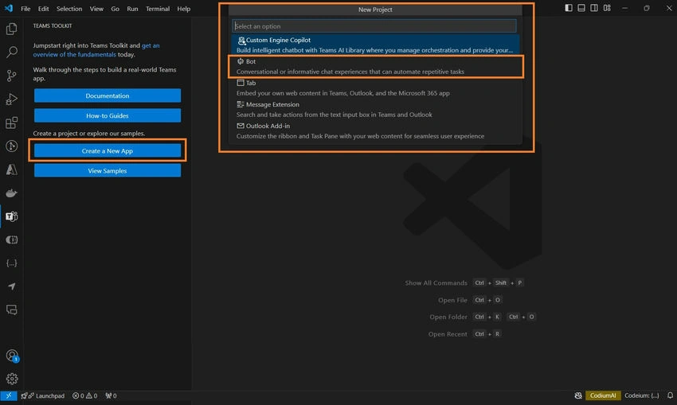
Task: Follow the overview of the fundamentals link
Action: point(75,54)
